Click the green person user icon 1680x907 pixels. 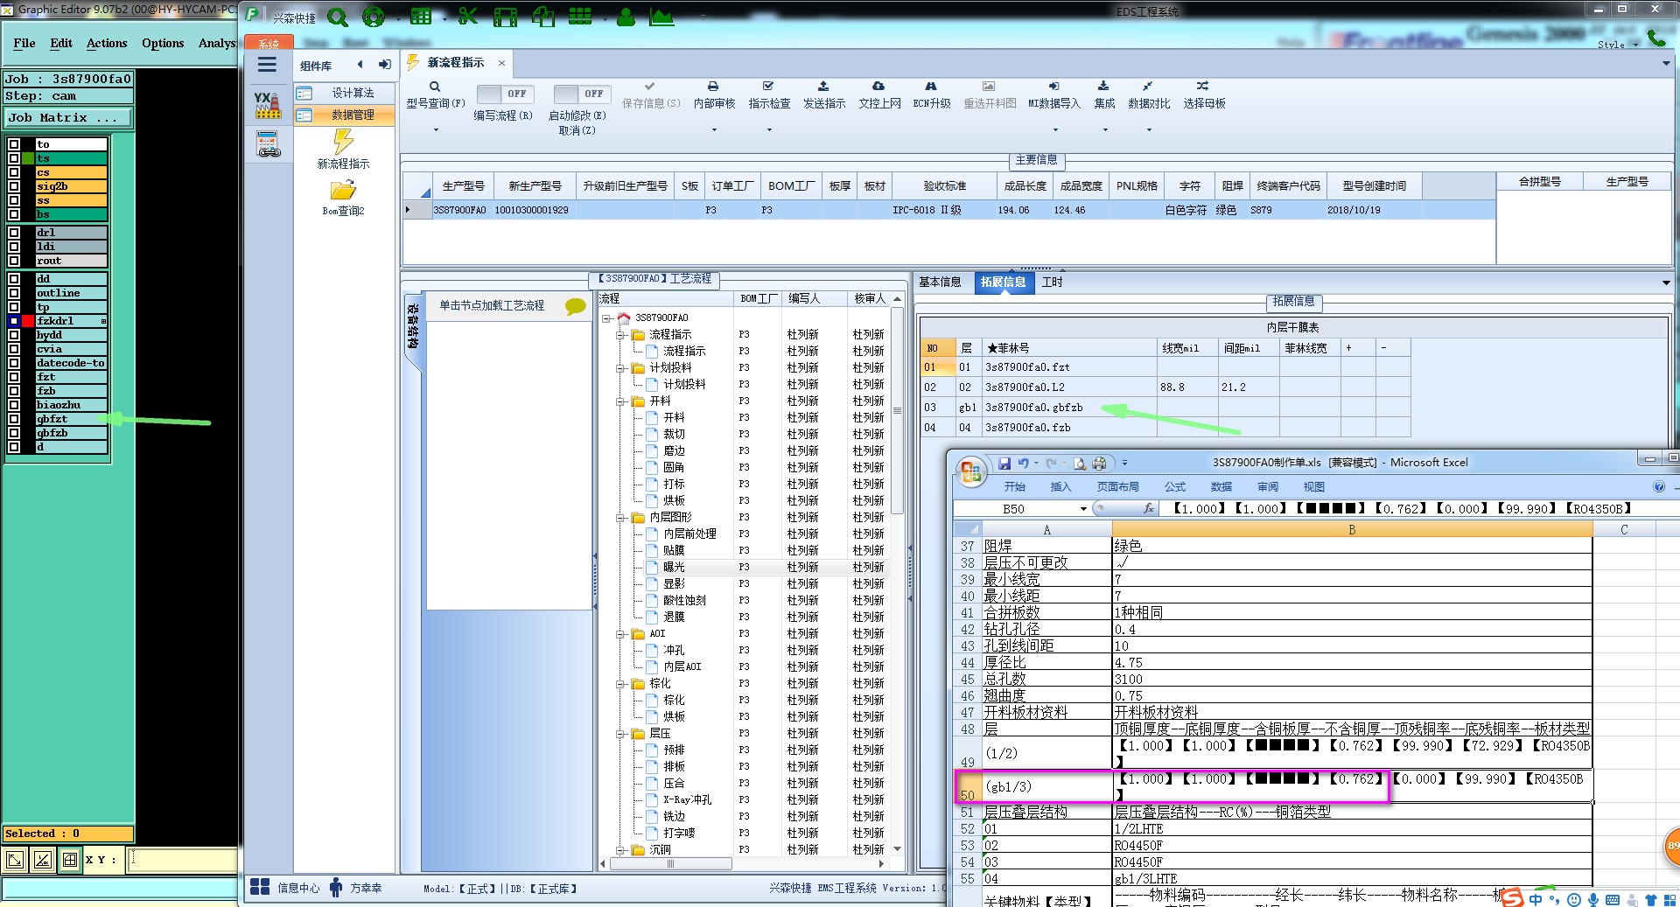pos(626,17)
